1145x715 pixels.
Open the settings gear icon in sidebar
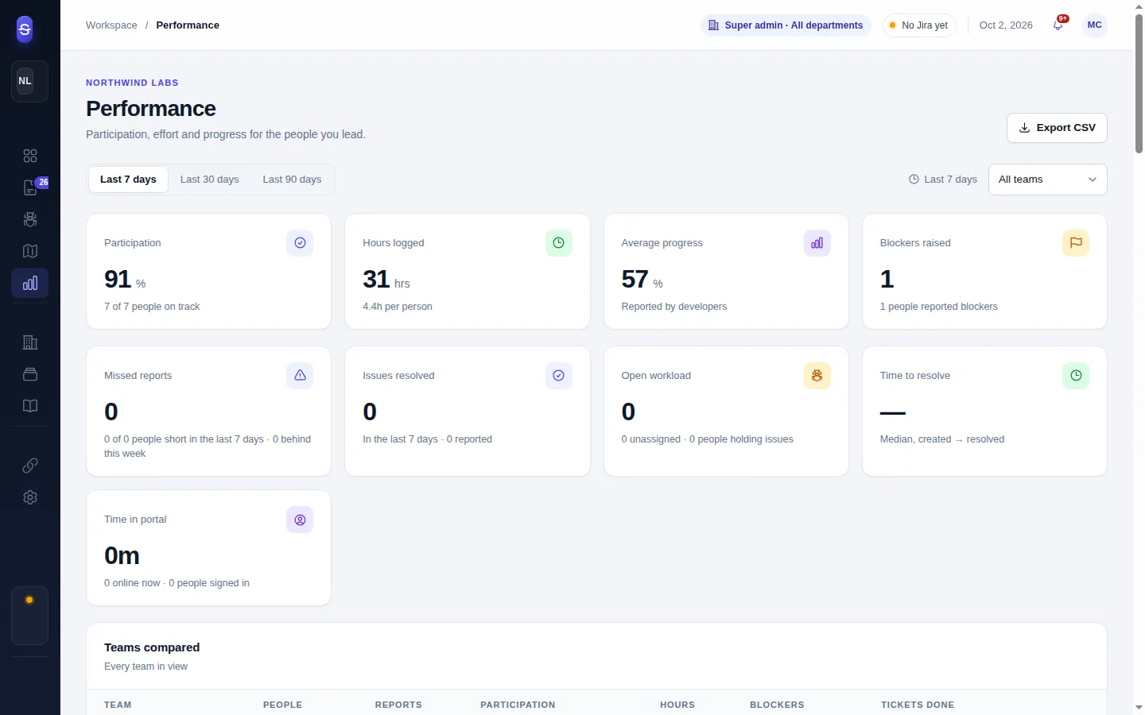[30, 497]
